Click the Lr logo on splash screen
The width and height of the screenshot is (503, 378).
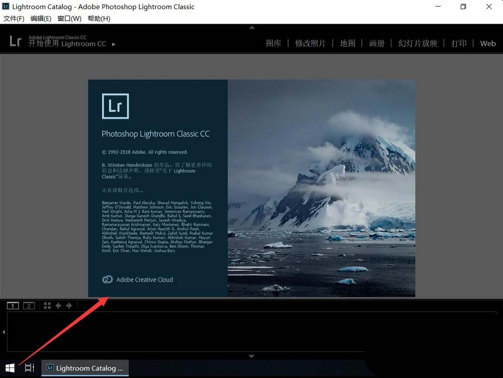tap(116, 106)
